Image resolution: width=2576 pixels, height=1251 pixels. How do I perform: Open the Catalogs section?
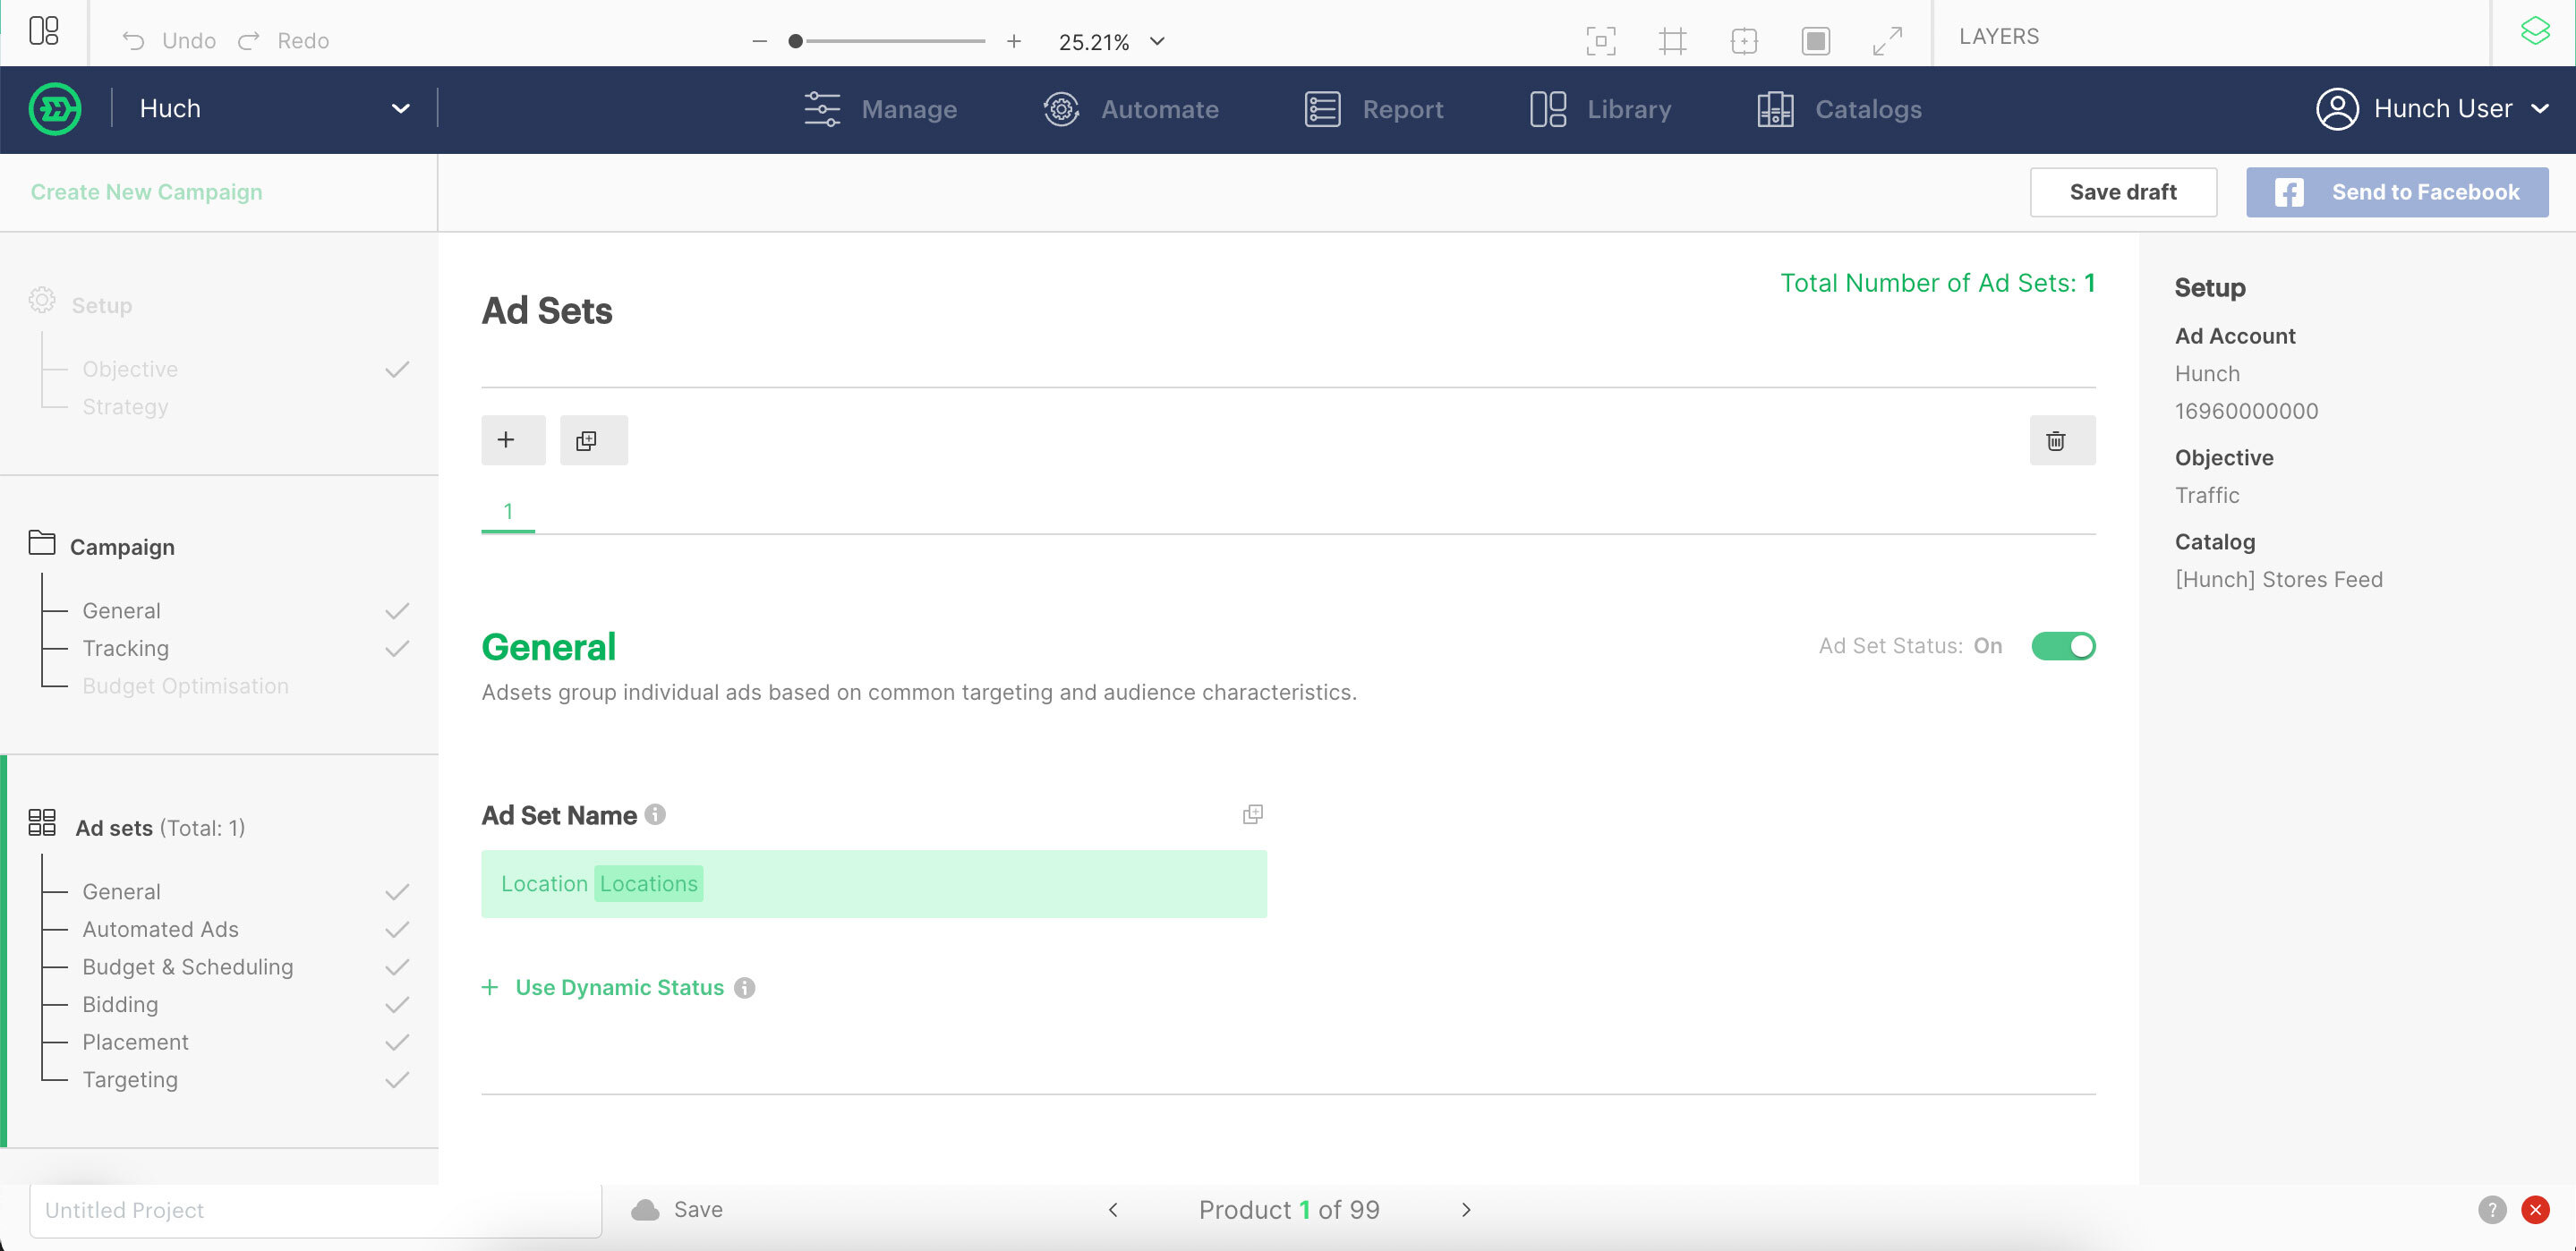coord(1867,109)
